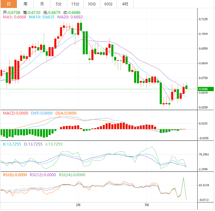Click the MA10: 0.6635 label
215x211 pixels.
click(x=42, y=17)
